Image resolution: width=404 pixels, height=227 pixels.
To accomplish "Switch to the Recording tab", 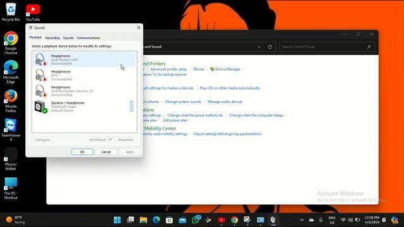I will click(x=52, y=38).
